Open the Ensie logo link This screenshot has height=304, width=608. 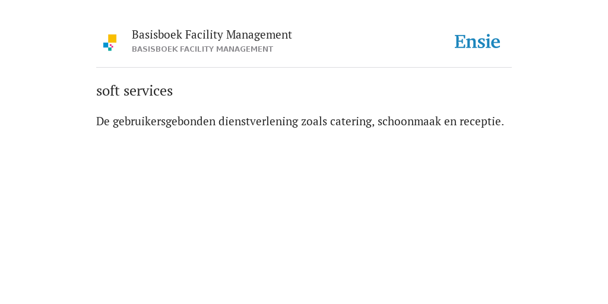(x=477, y=42)
